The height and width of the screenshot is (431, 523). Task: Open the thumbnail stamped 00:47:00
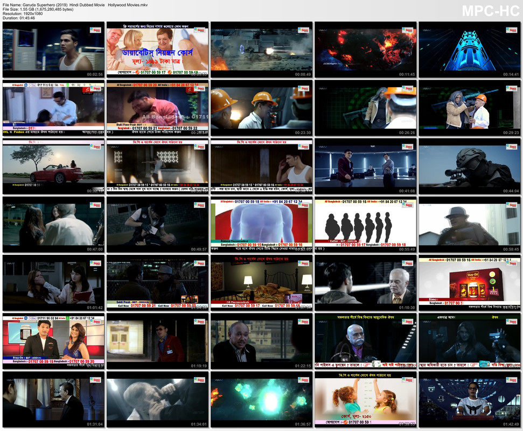pos(53,225)
